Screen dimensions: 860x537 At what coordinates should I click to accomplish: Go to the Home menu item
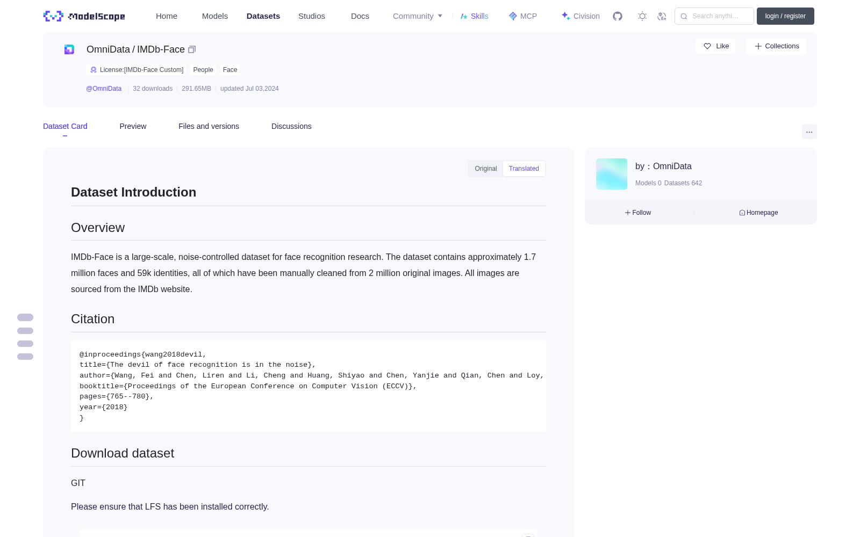(167, 16)
